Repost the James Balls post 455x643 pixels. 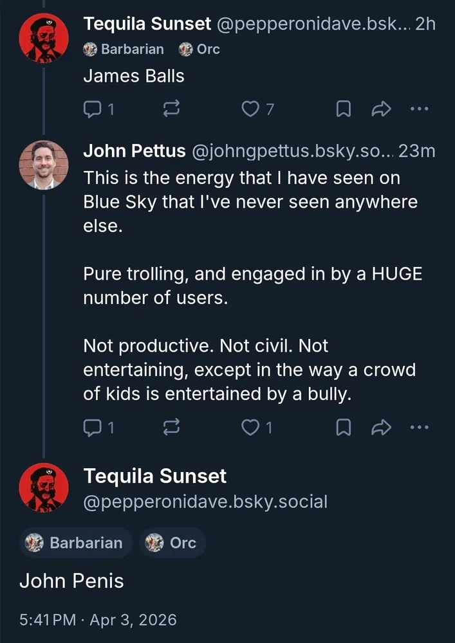click(x=171, y=110)
